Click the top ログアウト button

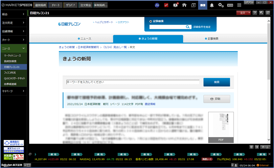(249, 2)
